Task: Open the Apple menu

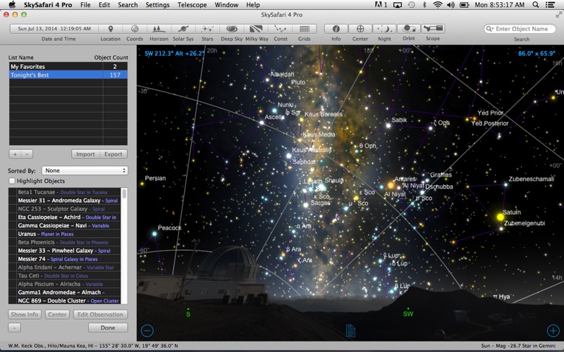Action: [12, 5]
